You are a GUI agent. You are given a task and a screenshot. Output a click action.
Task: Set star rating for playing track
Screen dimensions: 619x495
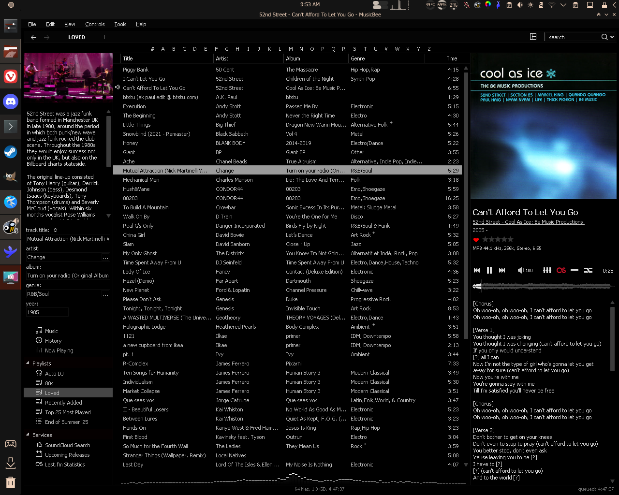click(498, 239)
